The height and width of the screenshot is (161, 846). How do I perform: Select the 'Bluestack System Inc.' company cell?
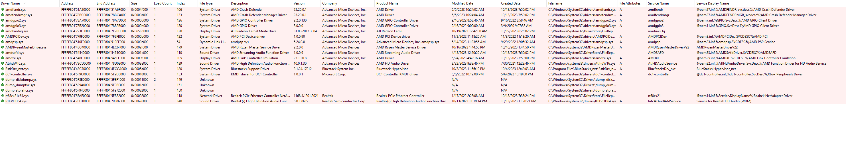338,69
